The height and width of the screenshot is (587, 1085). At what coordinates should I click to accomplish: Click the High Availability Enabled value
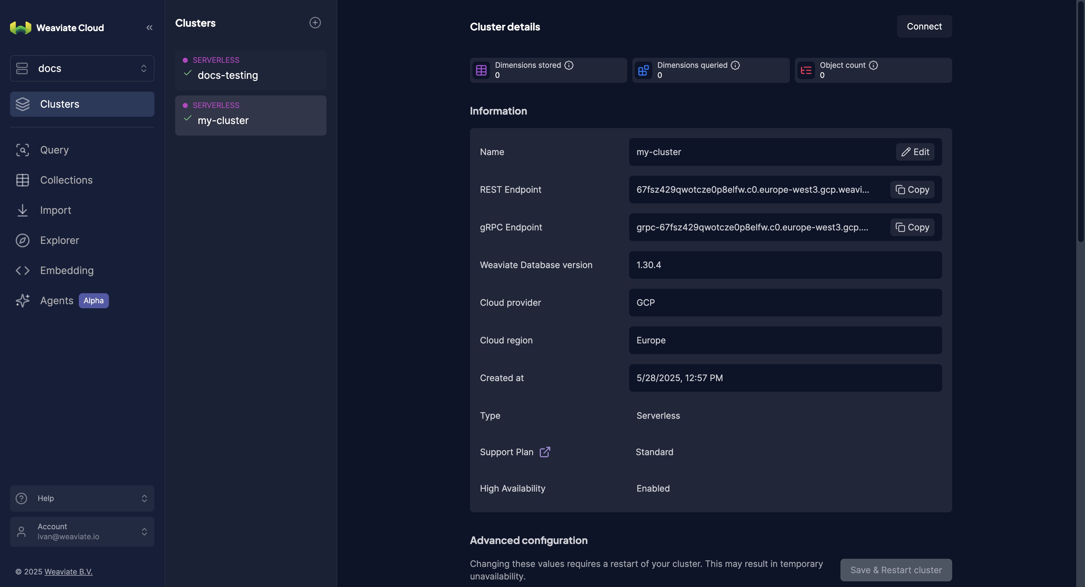coord(653,488)
